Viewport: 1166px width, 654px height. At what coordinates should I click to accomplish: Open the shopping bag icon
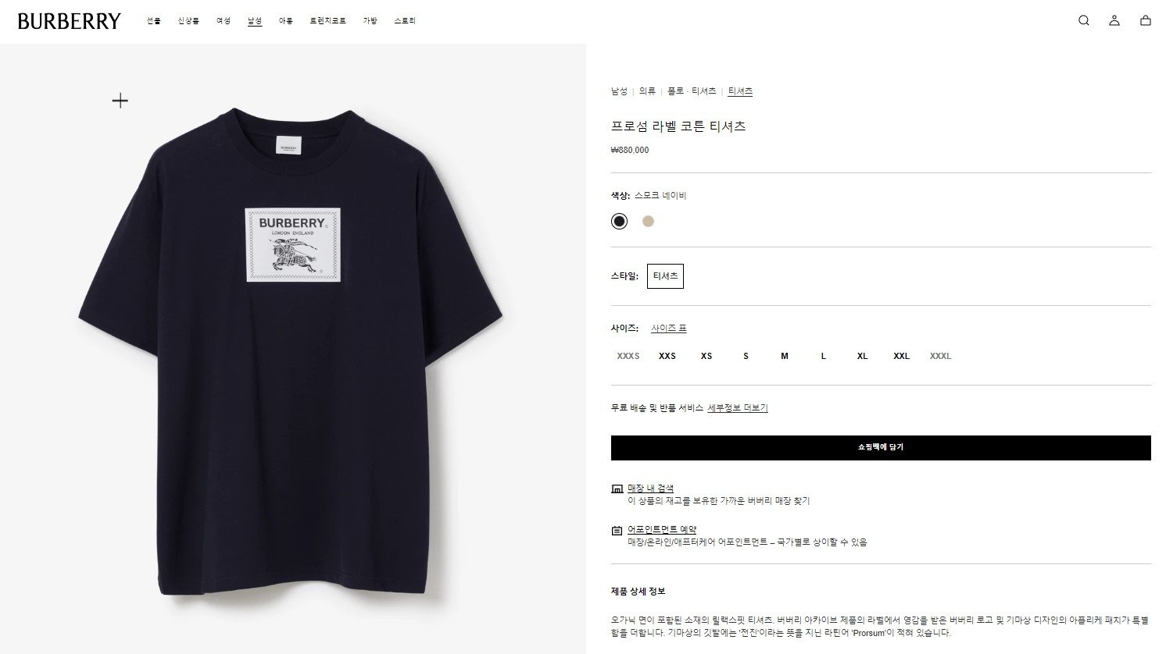coord(1146,21)
